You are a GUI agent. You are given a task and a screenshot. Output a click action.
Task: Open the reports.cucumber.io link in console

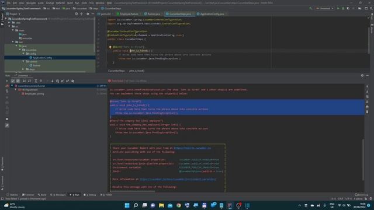click(x=192, y=148)
